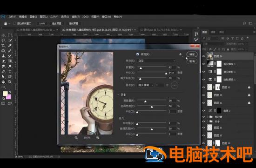
Task: Open the 移去 remove blur type dropdown
Action: coord(146,85)
